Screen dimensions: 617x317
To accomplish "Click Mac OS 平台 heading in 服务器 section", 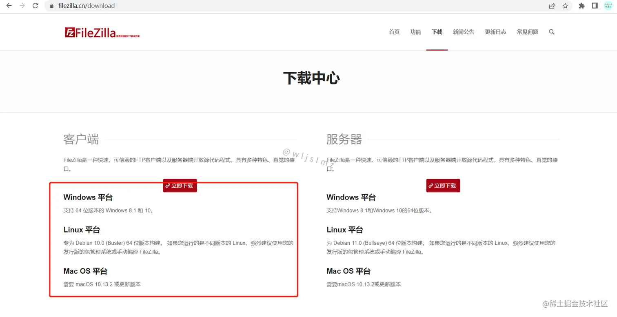I will pyautogui.click(x=348, y=271).
